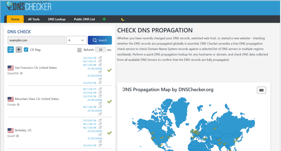Open IP link 96.7.128.175 in OpenDNS row
The width and height of the screenshot is (281, 151).
(89, 61)
